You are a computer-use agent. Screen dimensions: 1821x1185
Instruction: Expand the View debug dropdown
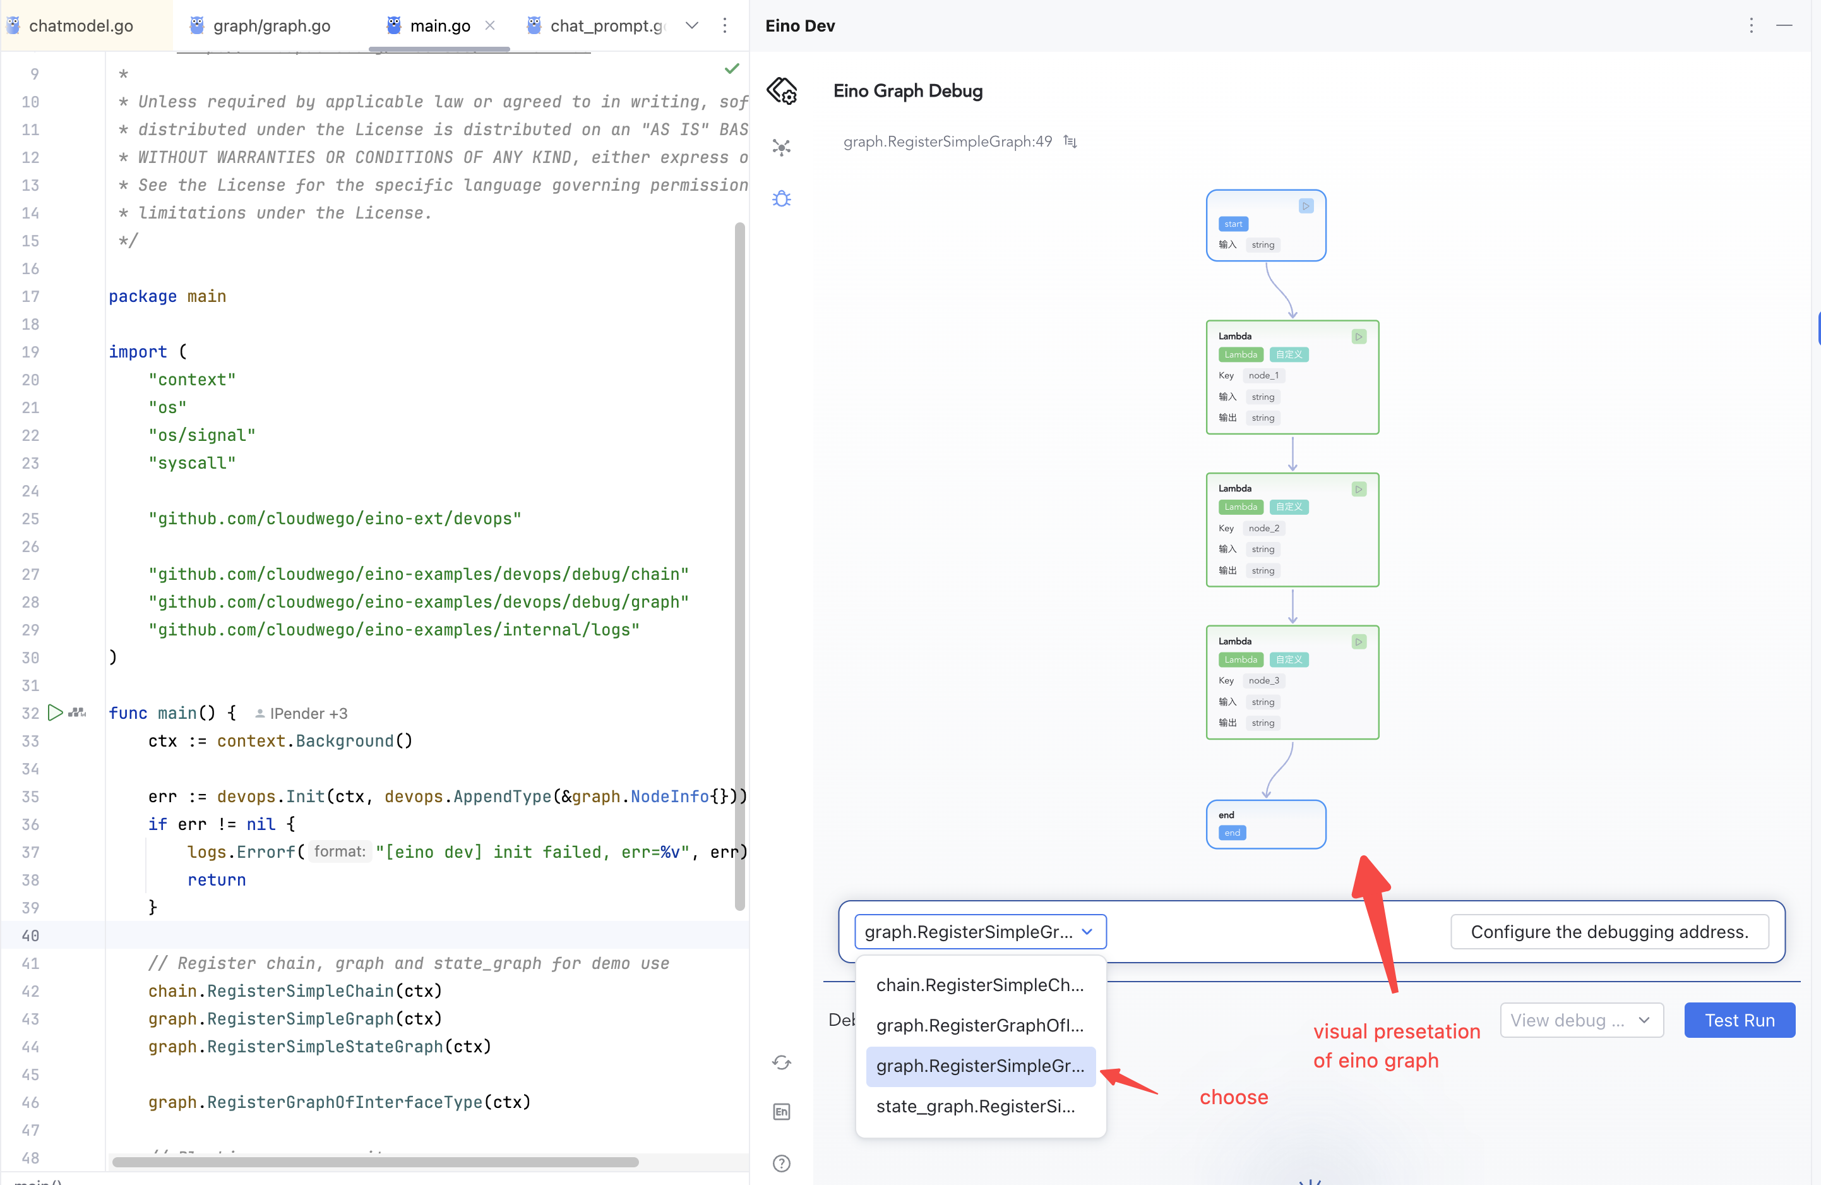click(x=1582, y=1020)
